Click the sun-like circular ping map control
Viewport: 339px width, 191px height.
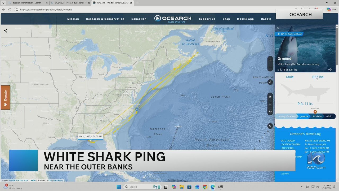[270, 97]
